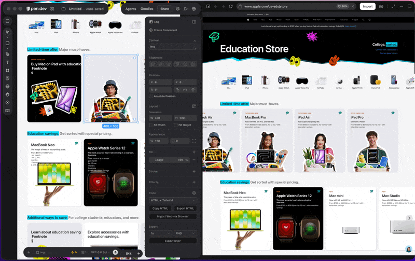Edit the opacity % 100 field
The height and width of the screenshot is (261, 415).
click(x=159, y=141)
